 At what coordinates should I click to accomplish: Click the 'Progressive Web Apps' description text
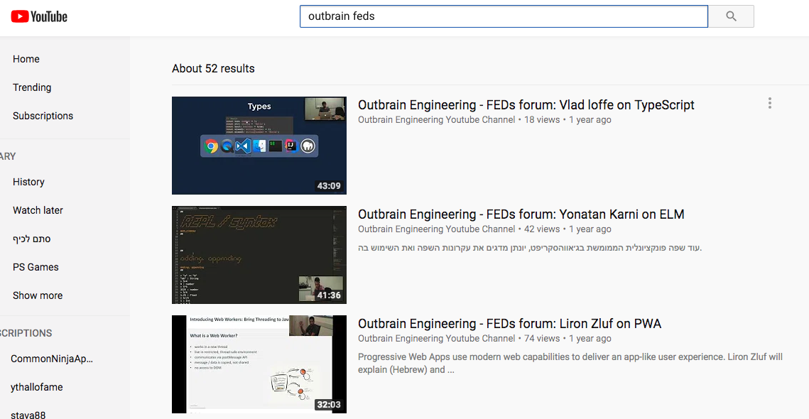point(570,364)
